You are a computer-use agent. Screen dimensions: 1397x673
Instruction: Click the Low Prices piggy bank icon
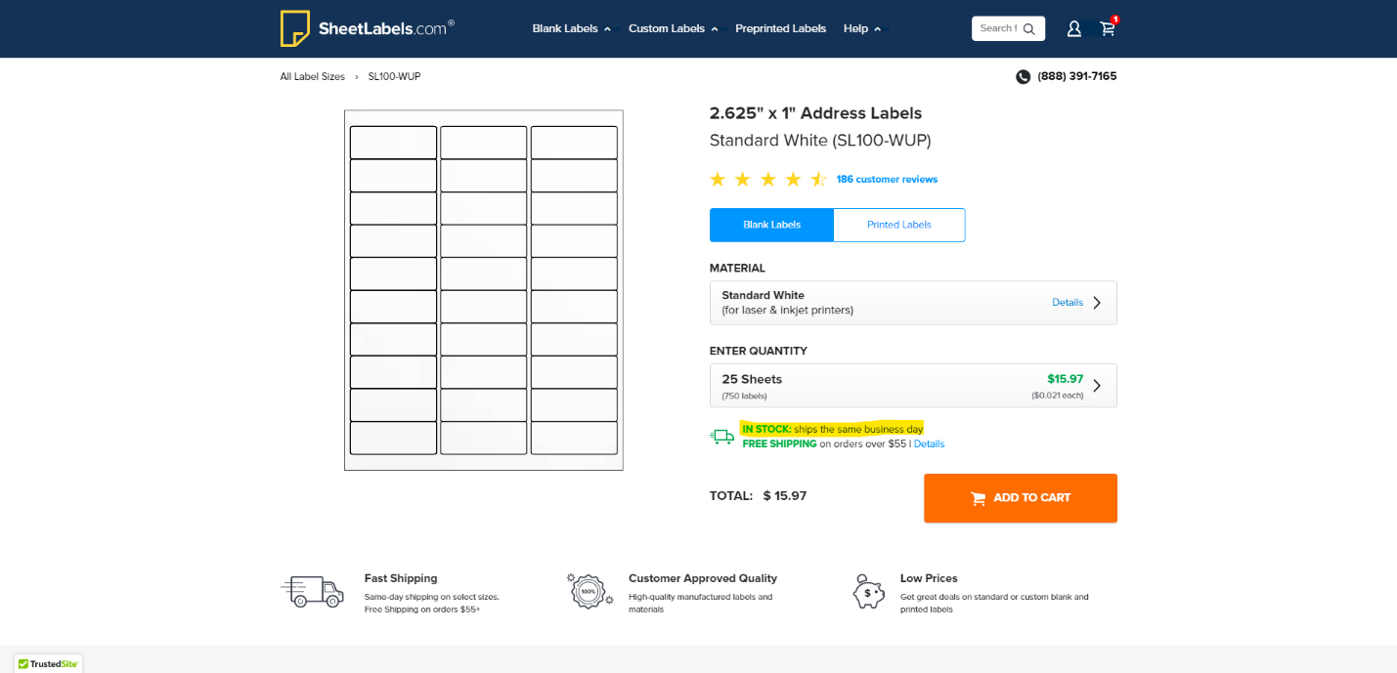coord(868,591)
